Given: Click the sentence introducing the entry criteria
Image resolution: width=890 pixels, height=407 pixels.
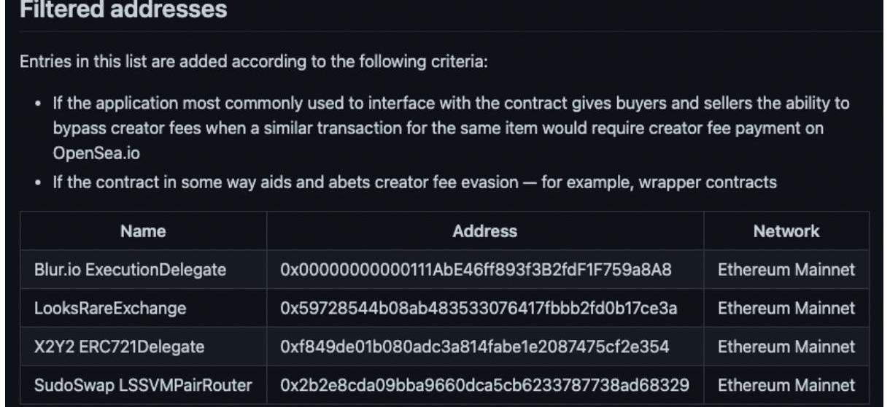Looking at the screenshot, I should click(x=253, y=61).
